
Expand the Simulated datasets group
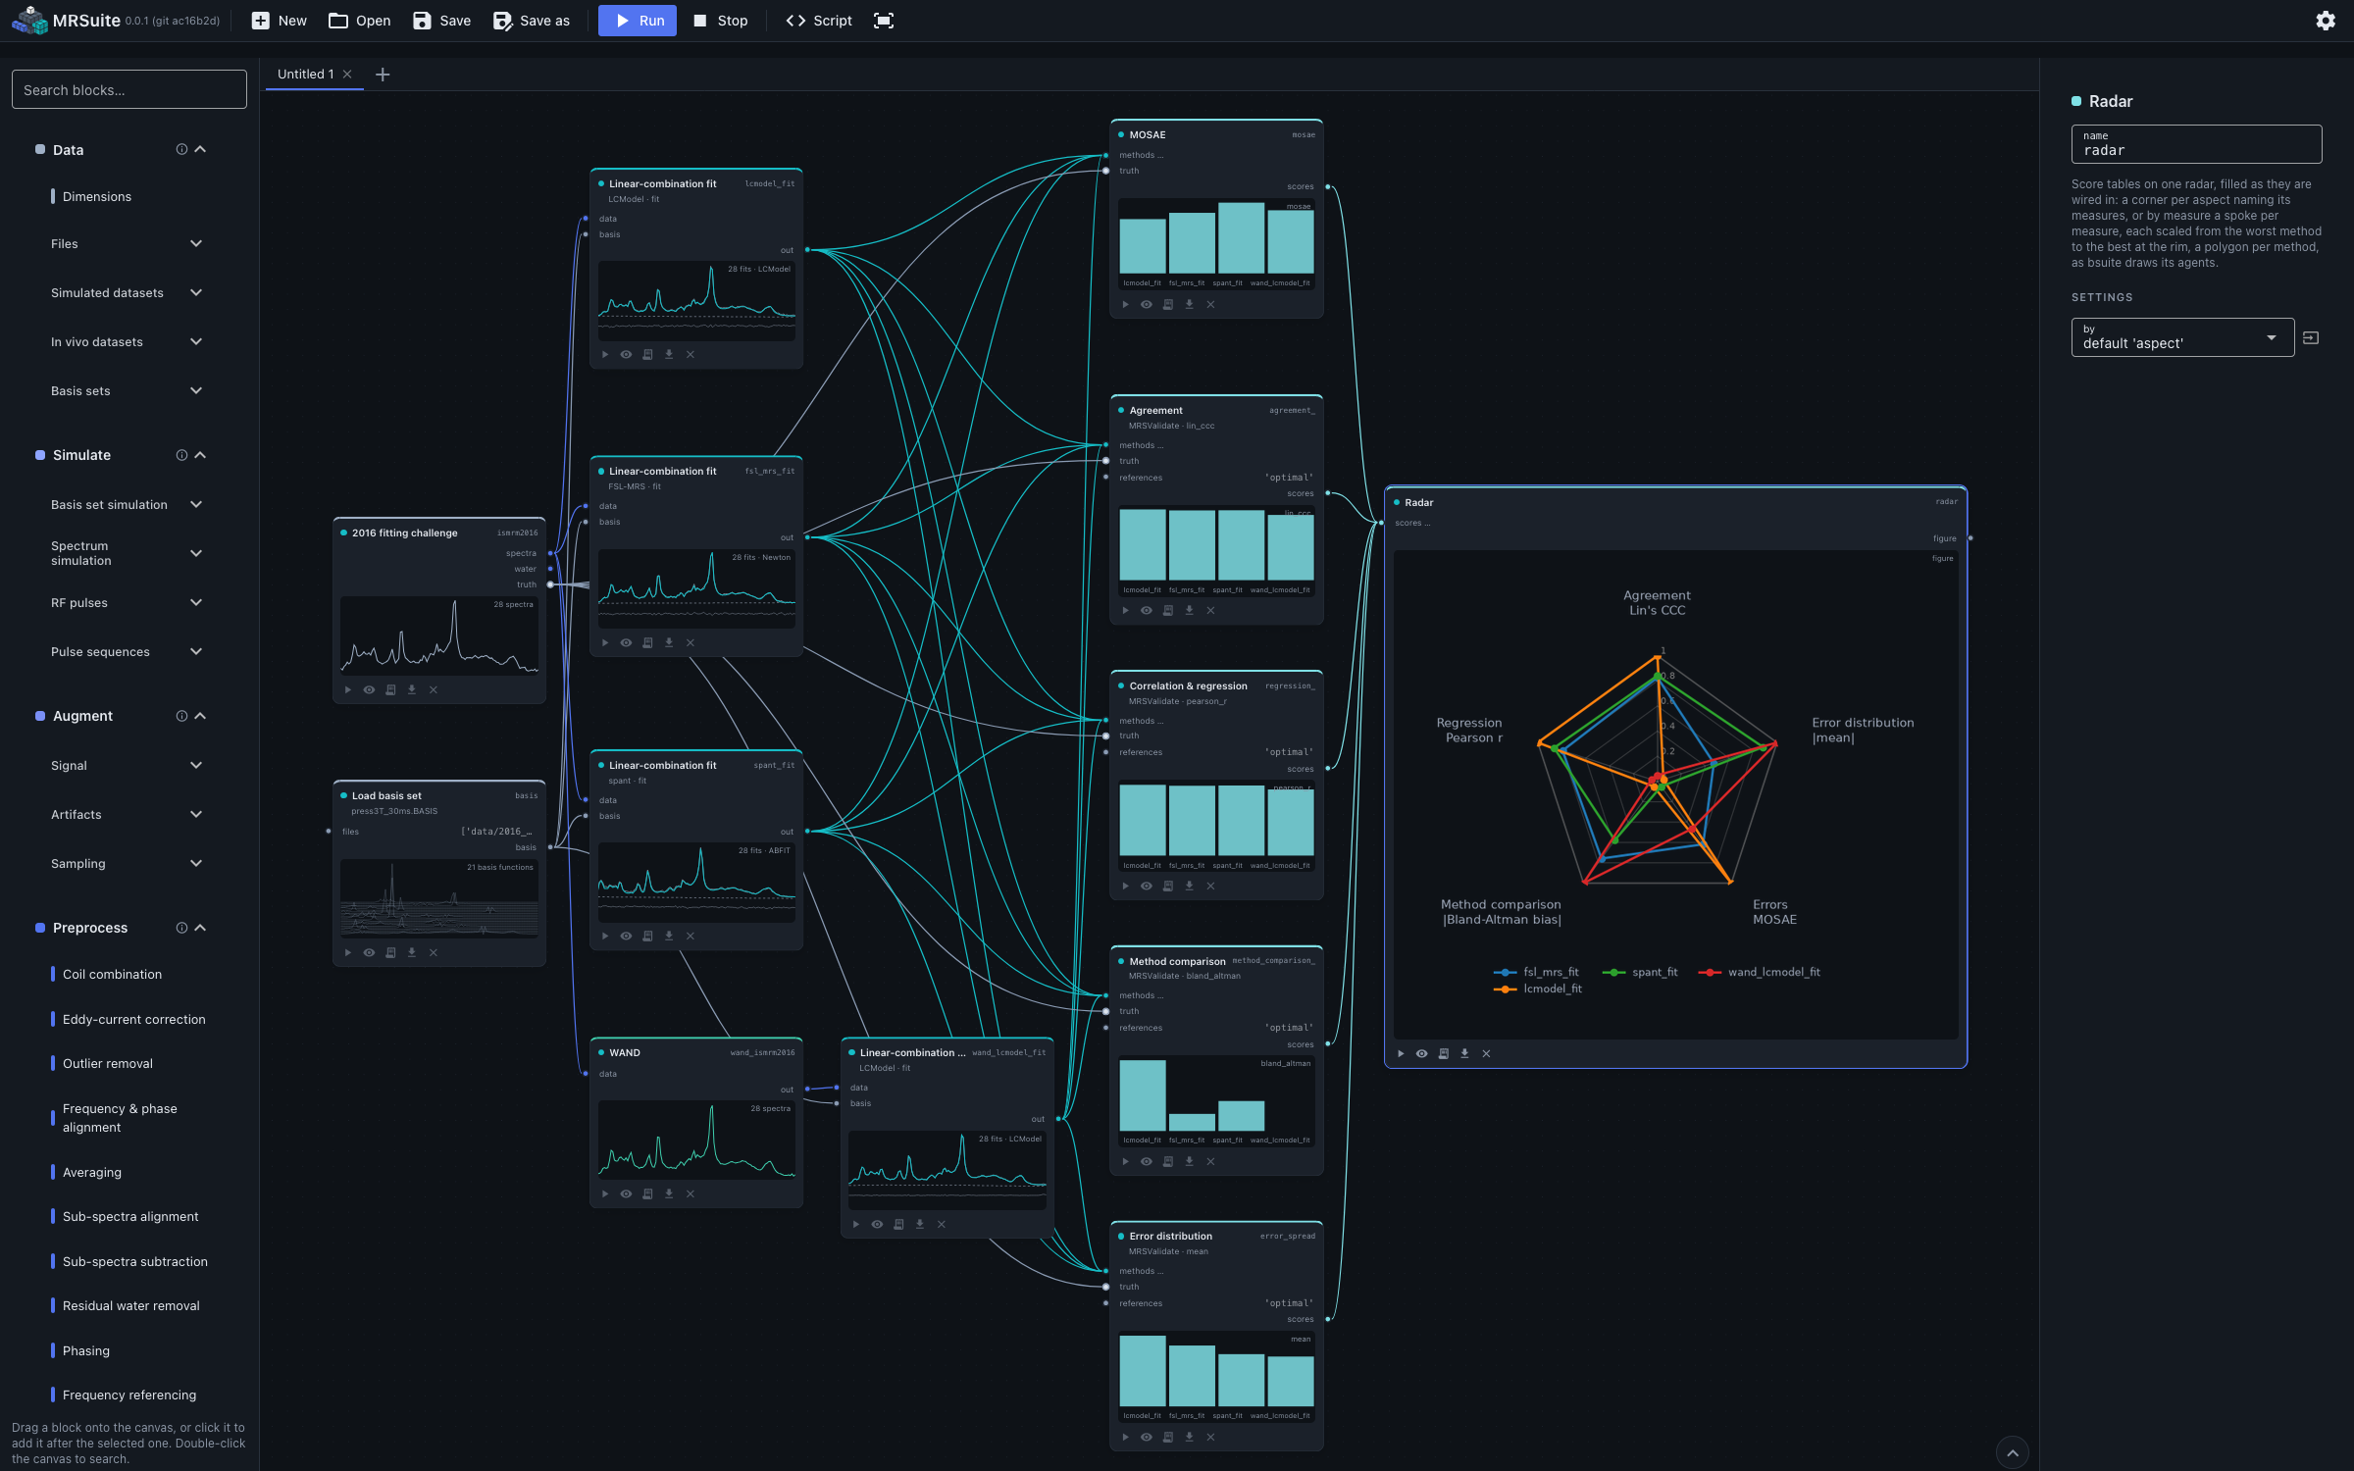pyautogui.click(x=127, y=292)
